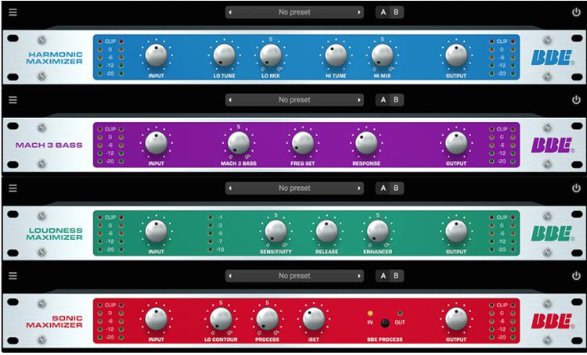This screenshot has width=587, height=355.
Task: Switch Harmonic Maximizer to state A
Action: 383,13
